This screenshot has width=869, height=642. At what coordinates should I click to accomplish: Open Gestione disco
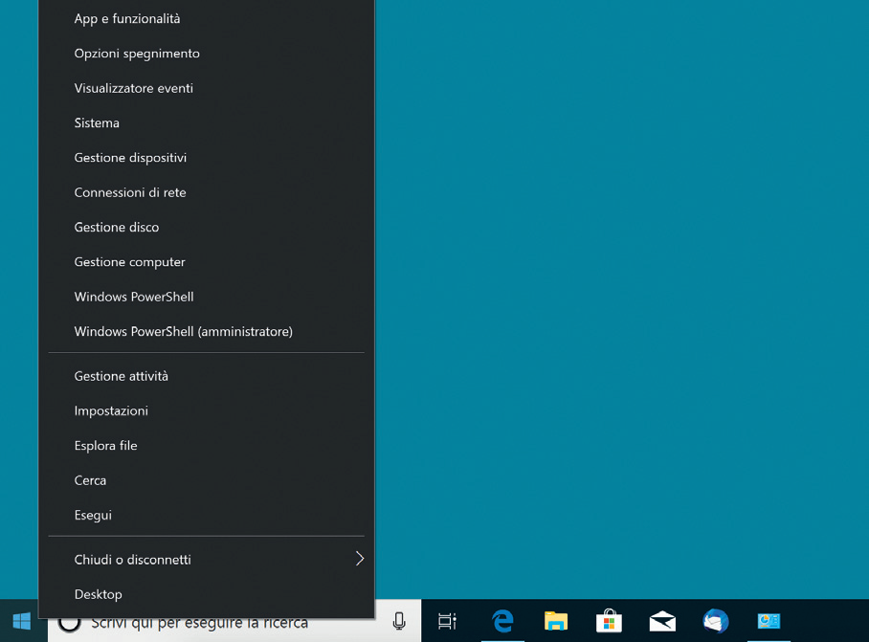click(x=206, y=227)
